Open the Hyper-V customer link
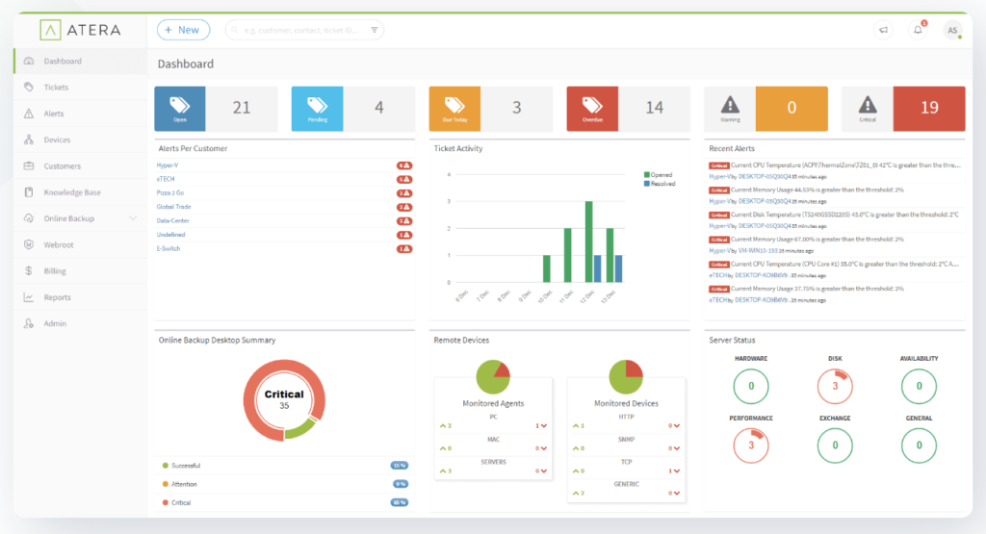Screen dimensions: 986x534 click(168, 165)
